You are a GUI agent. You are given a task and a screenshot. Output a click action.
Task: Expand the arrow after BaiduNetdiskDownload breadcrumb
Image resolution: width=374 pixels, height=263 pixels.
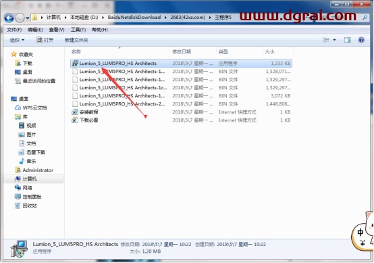165,18
